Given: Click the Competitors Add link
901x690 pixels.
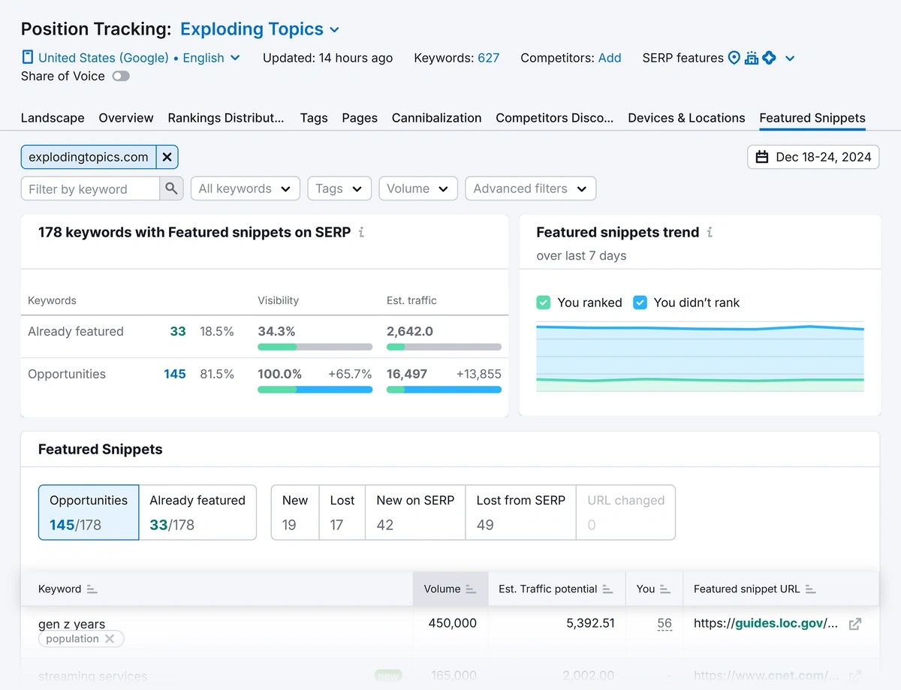Looking at the screenshot, I should (x=610, y=58).
